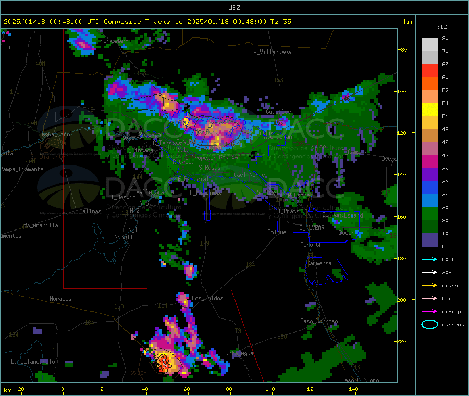Click the 'Lag.Llancanelo' place label

33,362
